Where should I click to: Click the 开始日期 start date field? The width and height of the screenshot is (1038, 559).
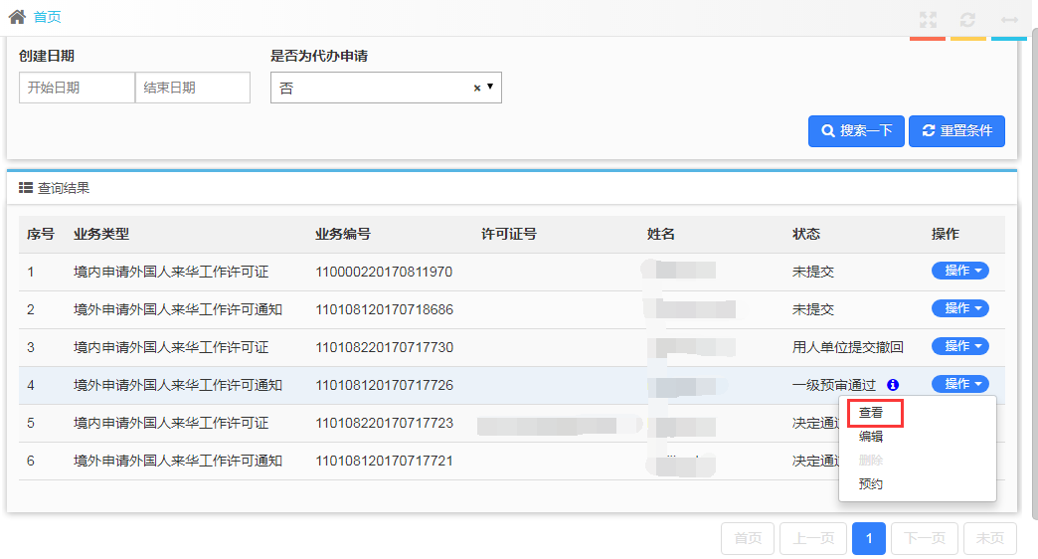tap(77, 88)
